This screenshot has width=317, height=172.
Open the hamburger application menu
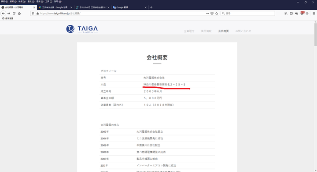coord(314,13)
